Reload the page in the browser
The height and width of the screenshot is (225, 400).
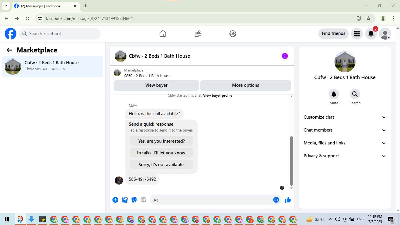click(28, 18)
